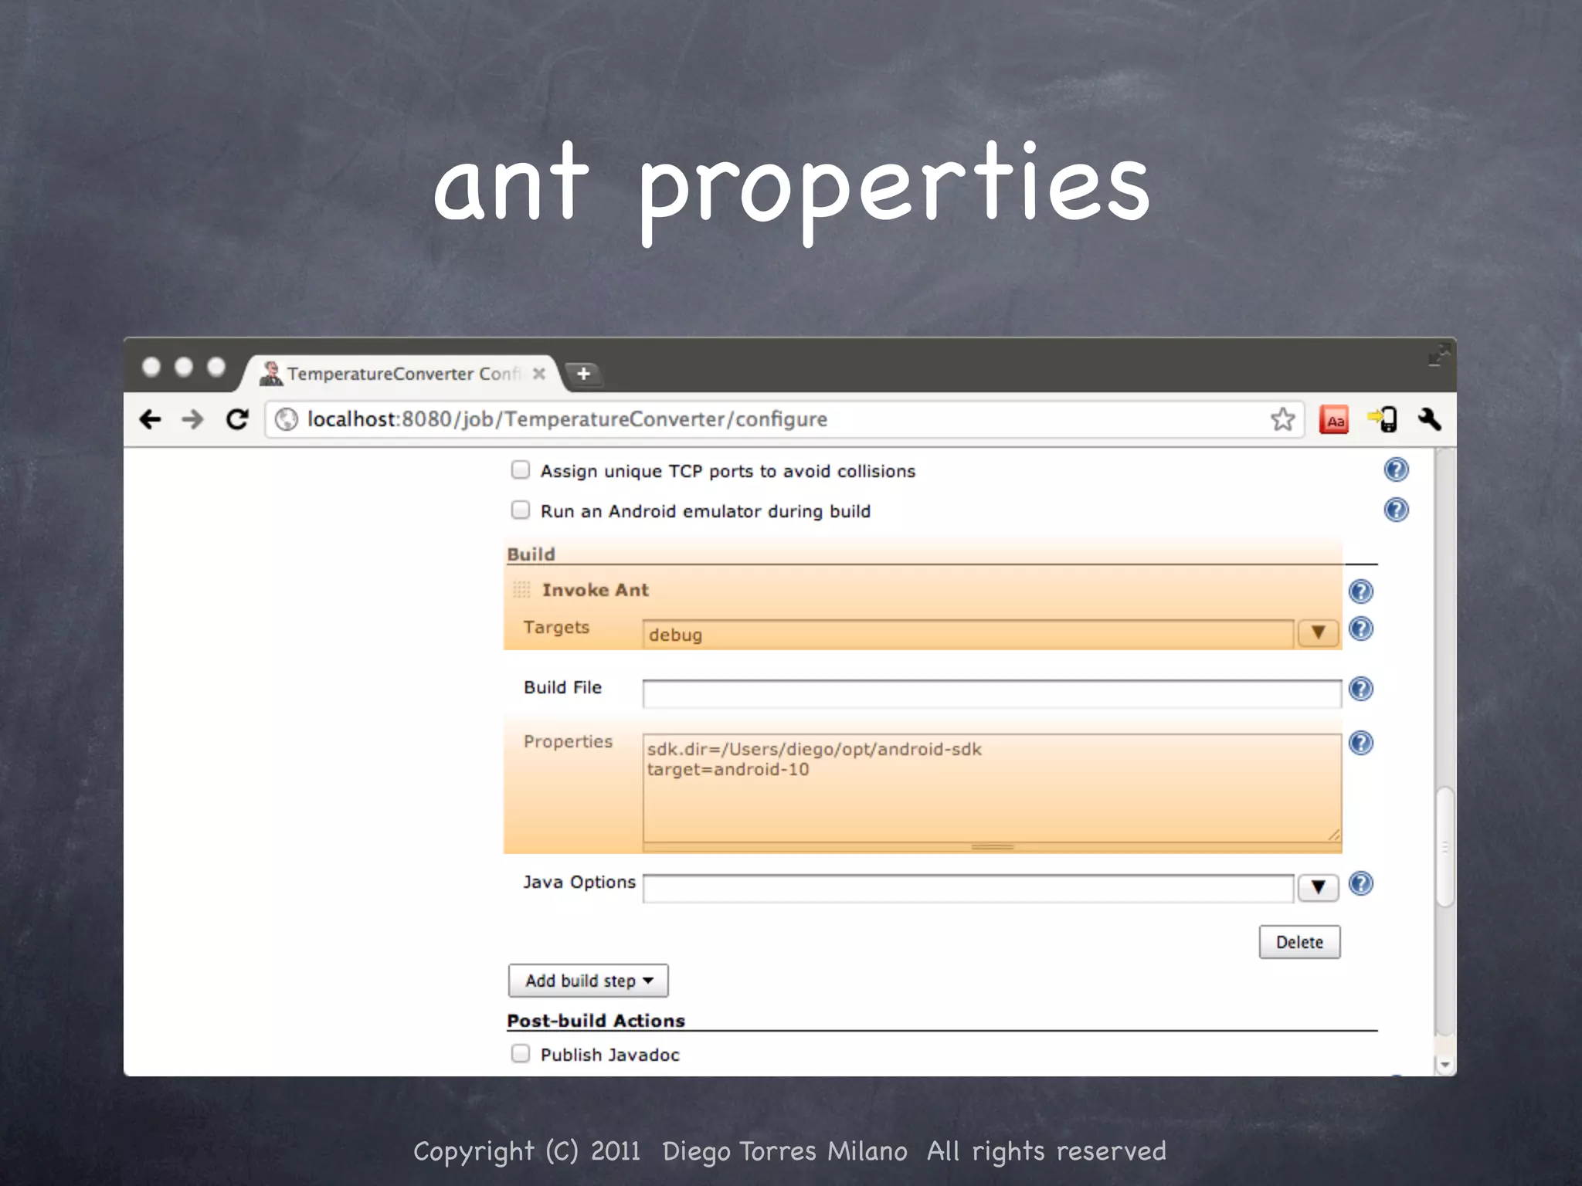Open the Add build step dropdown
The width and height of the screenshot is (1582, 1186).
pyautogui.click(x=589, y=981)
